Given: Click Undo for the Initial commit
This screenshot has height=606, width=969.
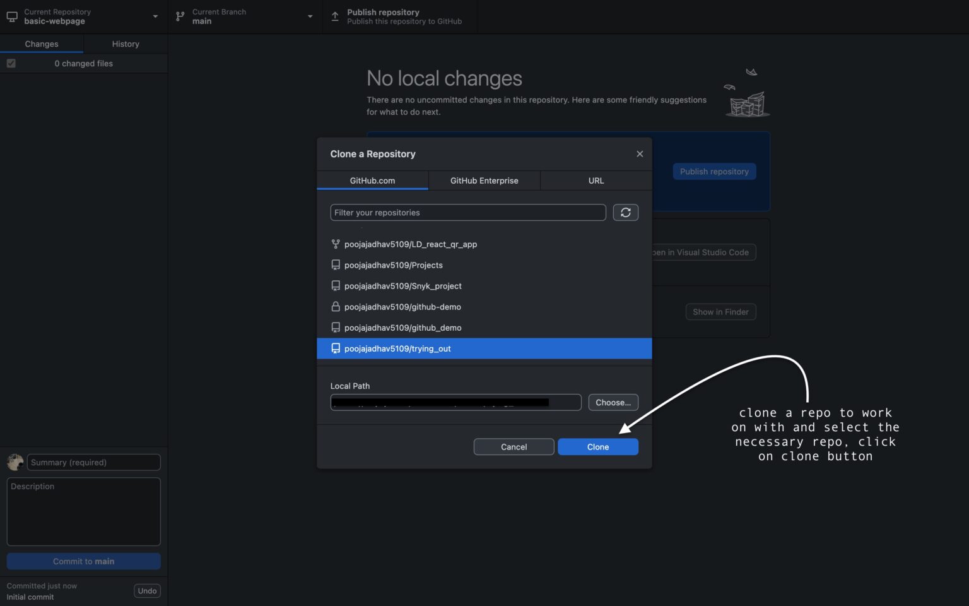Looking at the screenshot, I should pos(147,590).
